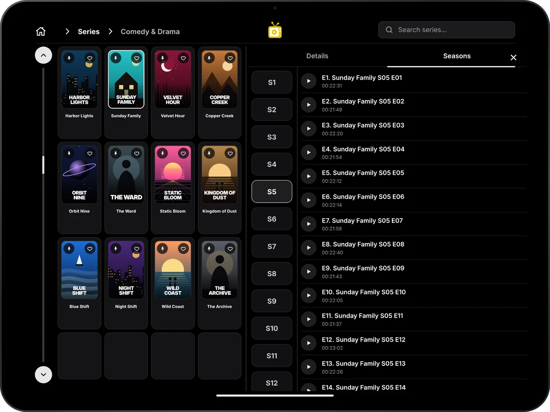Viewport: 550px width, 412px height.
Task: Open the Static Bloom poster thumbnail
Action: point(173,174)
